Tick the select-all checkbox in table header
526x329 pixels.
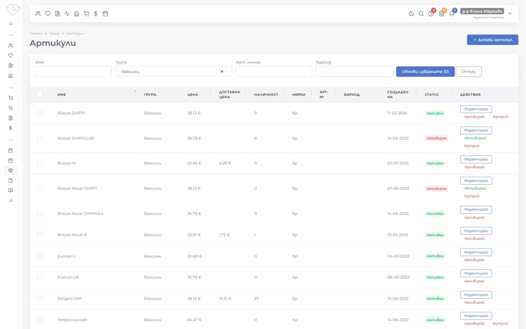point(40,95)
